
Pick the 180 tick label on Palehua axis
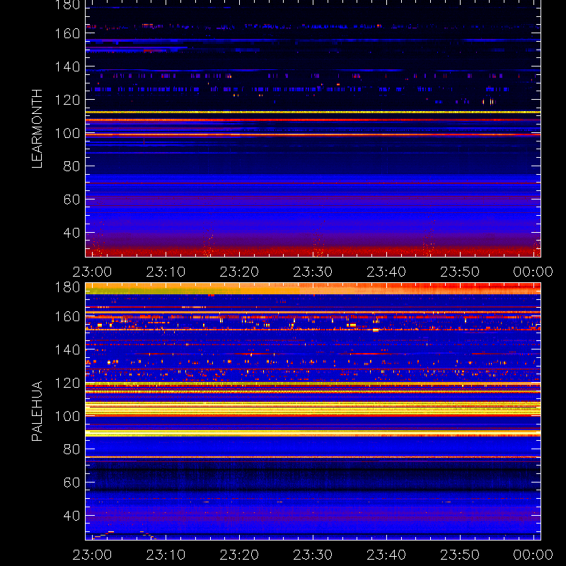(x=67, y=288)
